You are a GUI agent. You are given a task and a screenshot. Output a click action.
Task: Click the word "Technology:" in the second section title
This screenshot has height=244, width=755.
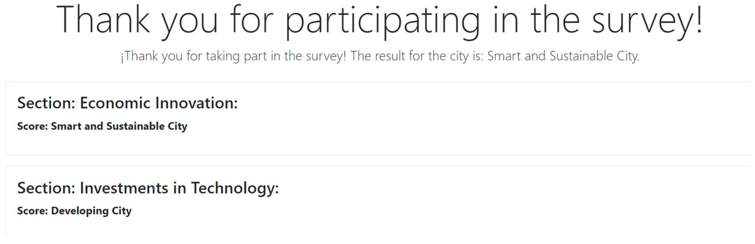(235, 188)
